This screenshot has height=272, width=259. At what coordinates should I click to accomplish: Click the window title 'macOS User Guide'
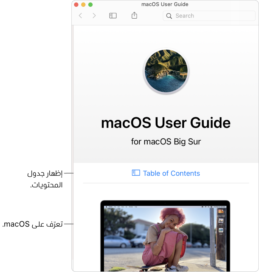165,4
